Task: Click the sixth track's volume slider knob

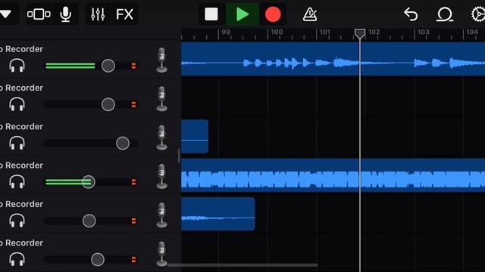Action: click(x=98, y=260)
